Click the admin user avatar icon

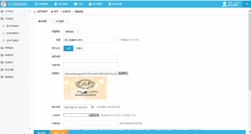coord(224,4)
